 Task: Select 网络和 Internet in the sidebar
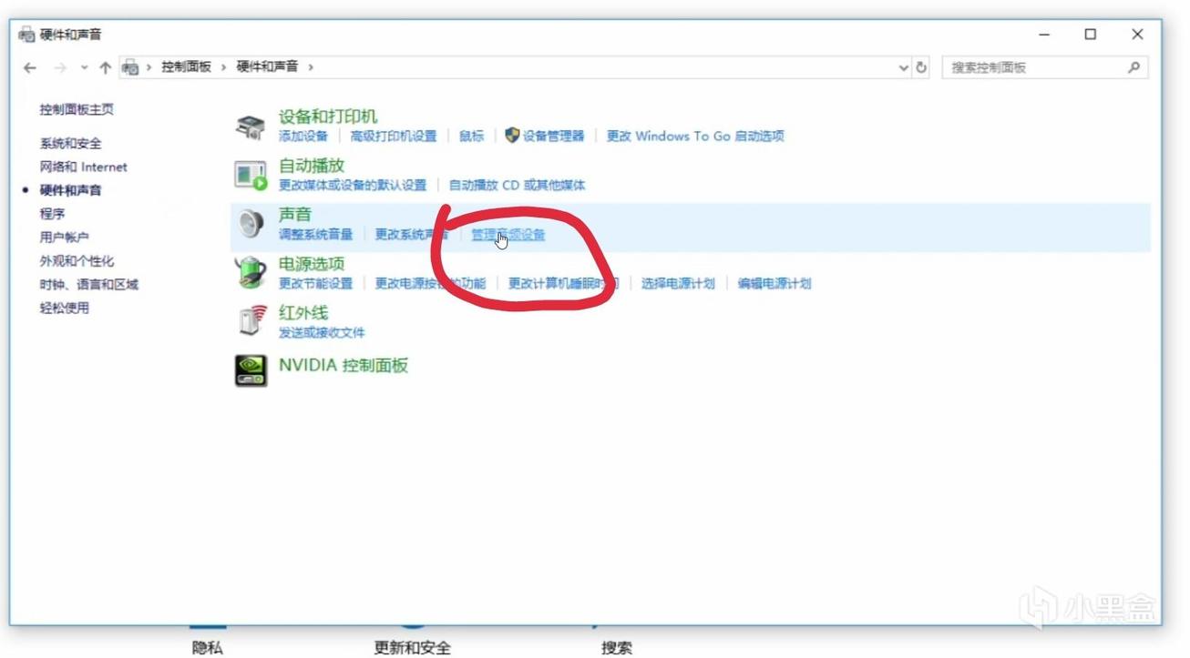point(83,167)
